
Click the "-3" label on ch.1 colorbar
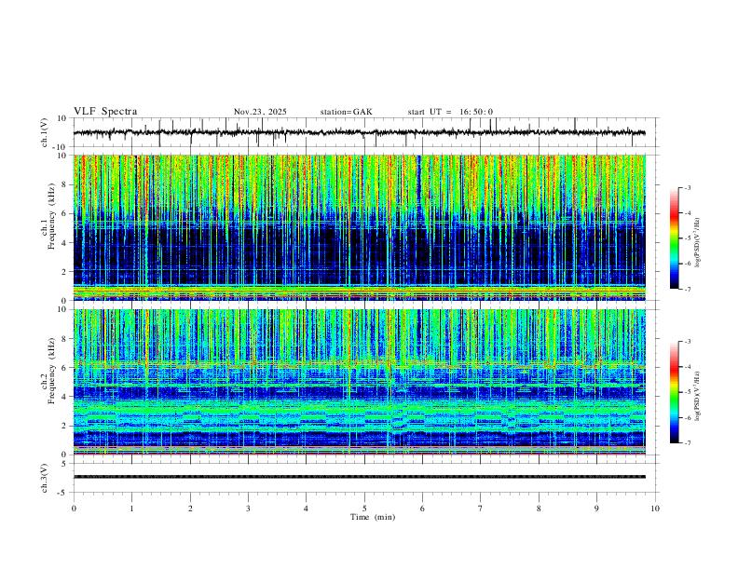(x=687, y=188)
